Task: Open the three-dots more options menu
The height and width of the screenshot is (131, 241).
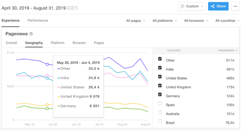Action: click(235, 6)
